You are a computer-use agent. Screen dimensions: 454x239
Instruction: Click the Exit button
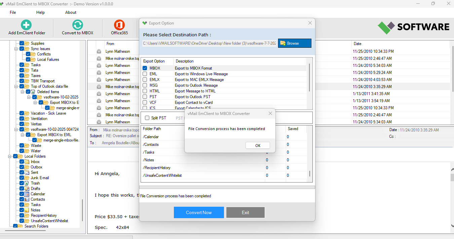pos(245,212)
